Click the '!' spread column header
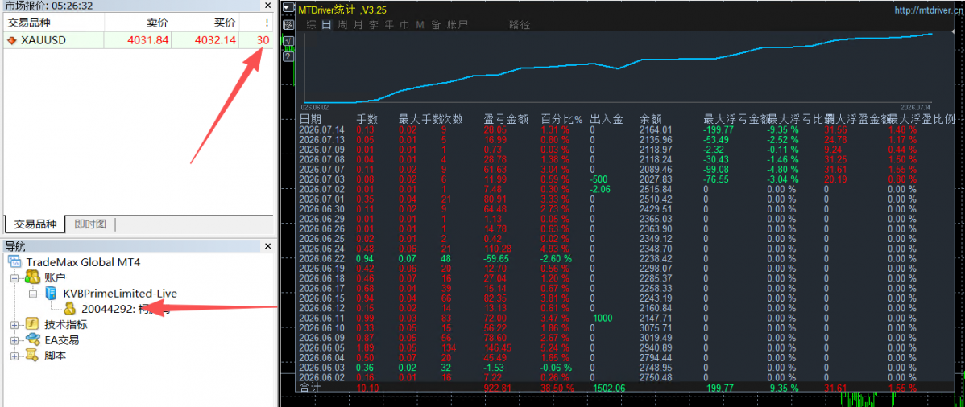The image size is (965, 407). pyautogui.click(x=257, y=23)
